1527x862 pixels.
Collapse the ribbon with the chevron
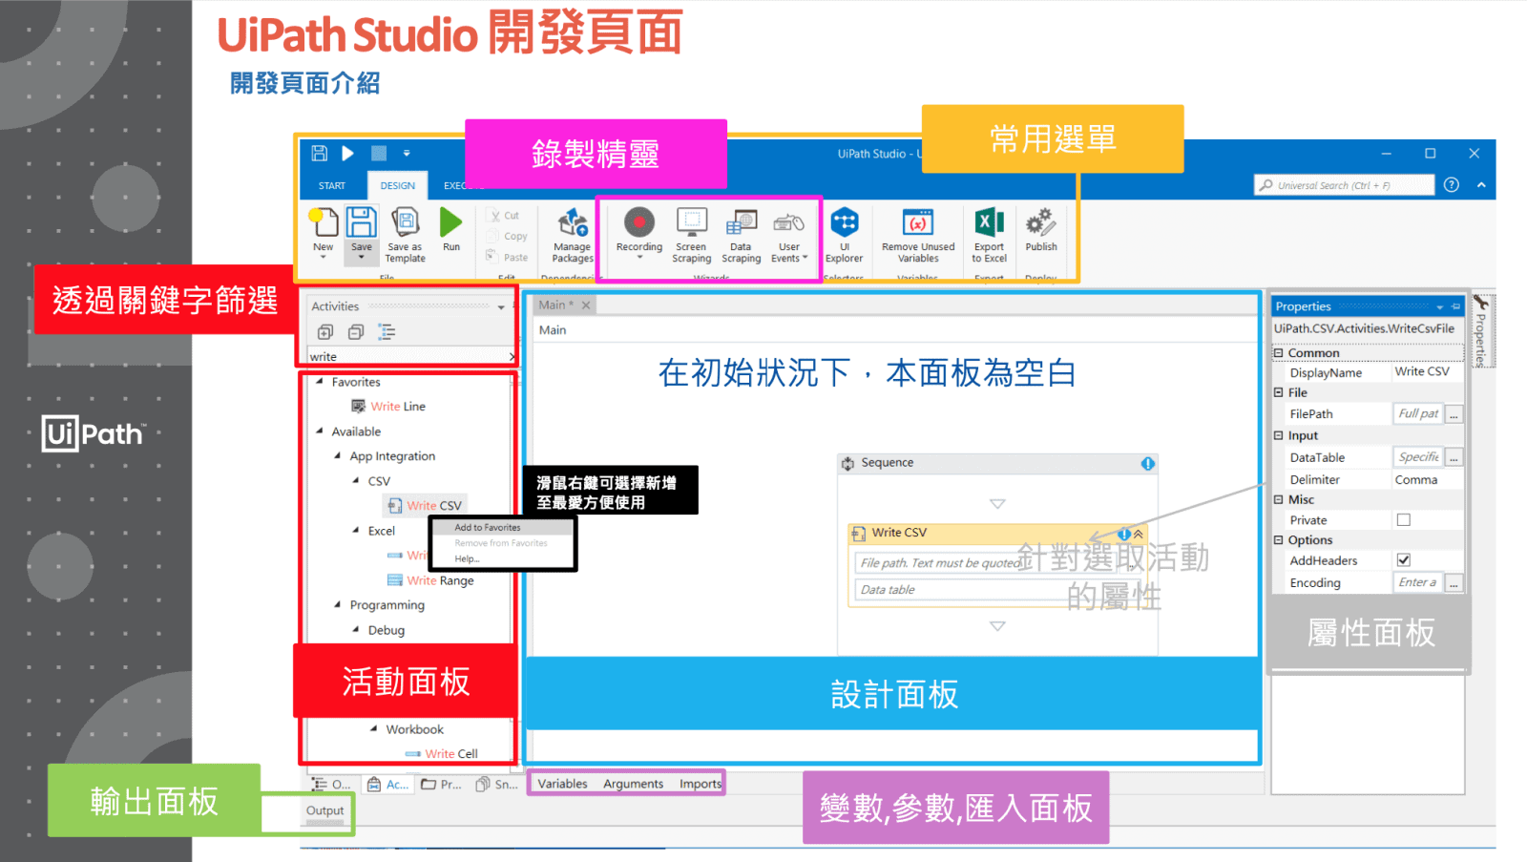click(1481, 185)
